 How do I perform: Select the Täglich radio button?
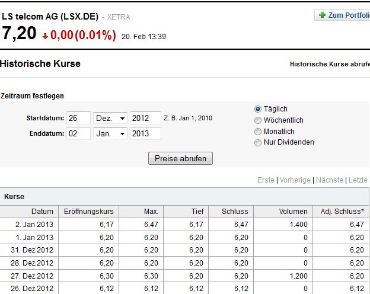coord(258,109)
